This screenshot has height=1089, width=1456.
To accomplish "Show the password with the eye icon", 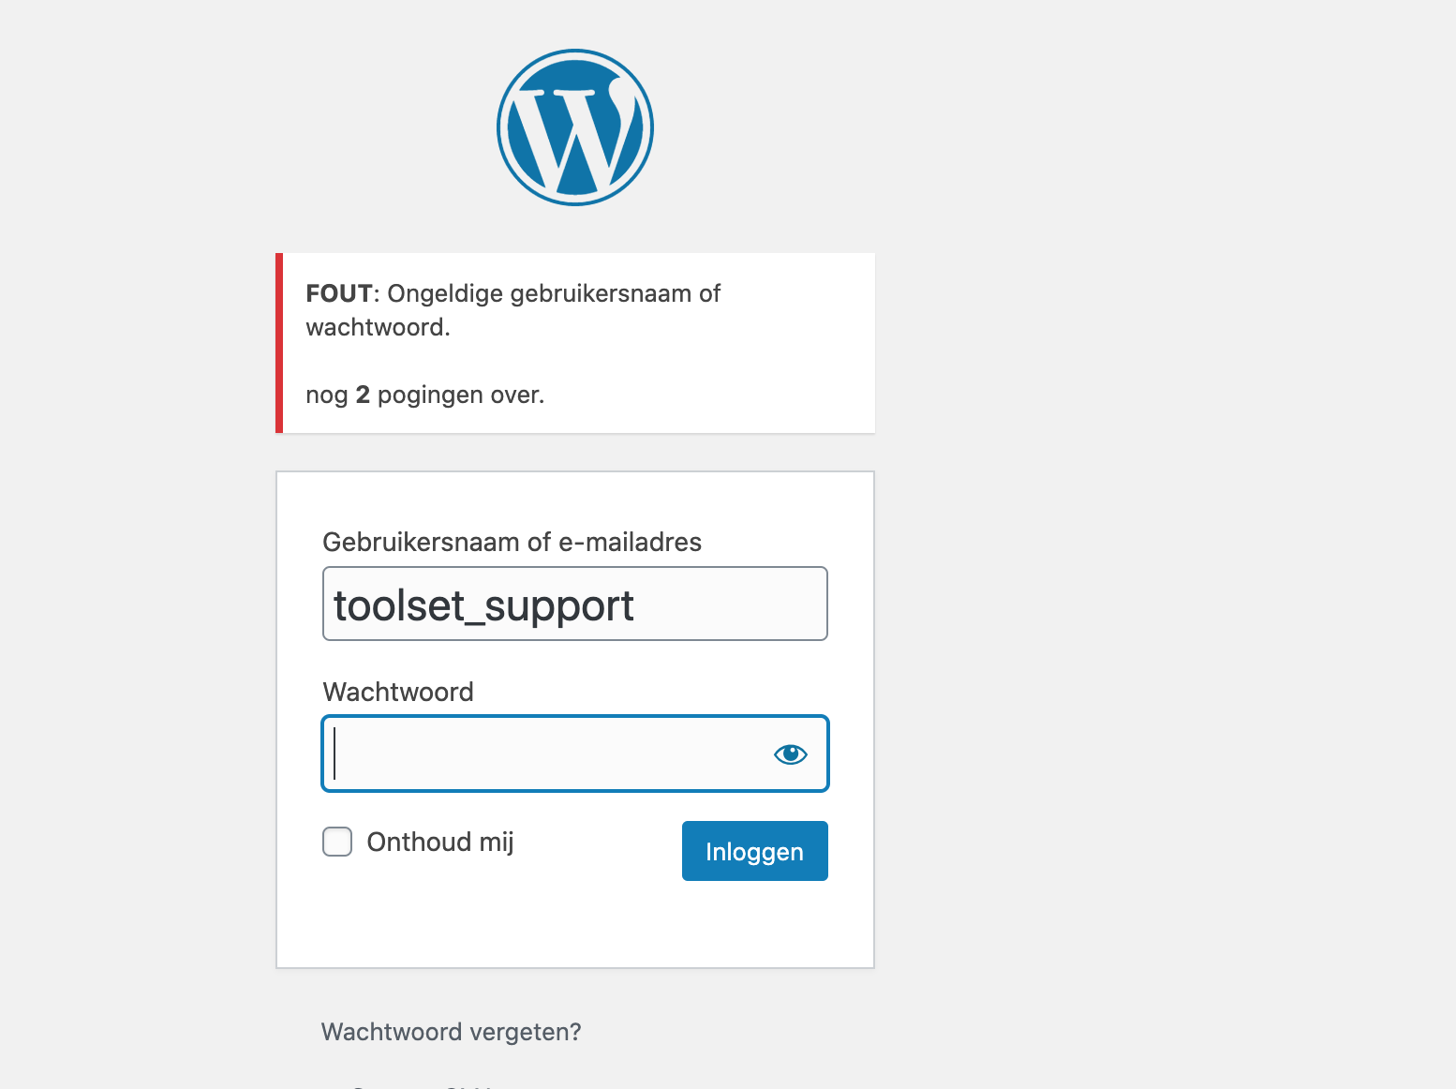I will (x=791, y=754).
